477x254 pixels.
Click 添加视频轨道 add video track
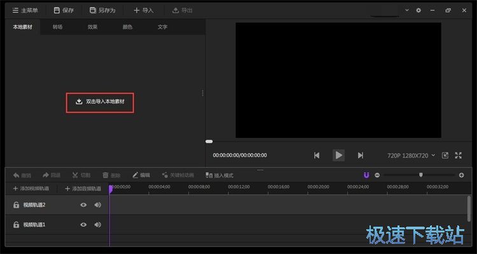31,189
